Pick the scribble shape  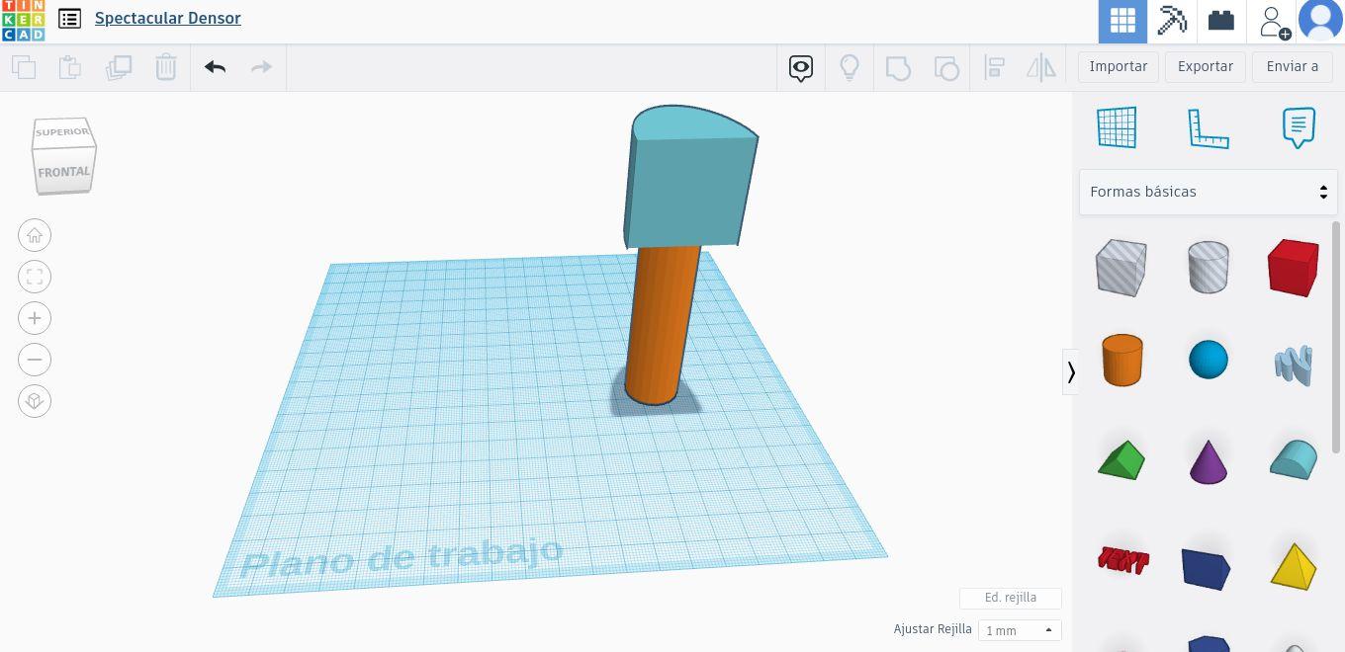pos(1294,364)
